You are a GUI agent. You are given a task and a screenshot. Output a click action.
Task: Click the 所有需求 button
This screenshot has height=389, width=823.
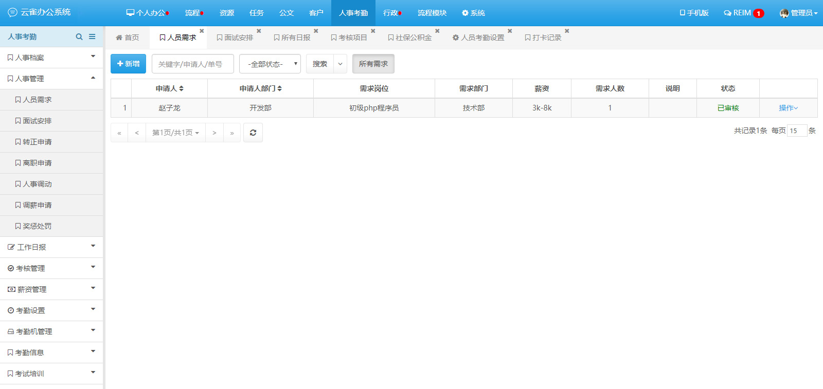point(373,64)
